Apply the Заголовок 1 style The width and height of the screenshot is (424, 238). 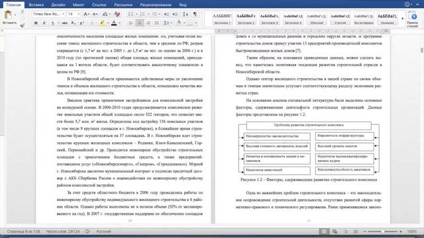(223, 19)
